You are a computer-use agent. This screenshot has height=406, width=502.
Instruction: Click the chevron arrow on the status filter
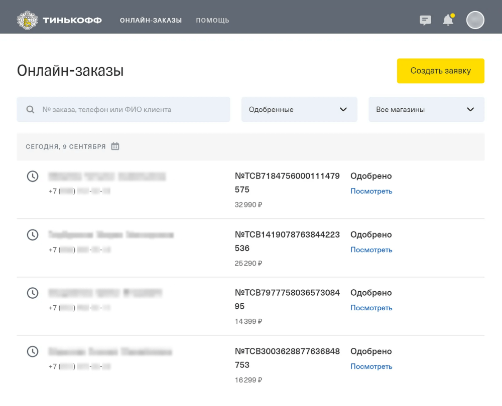click(343, 109)
